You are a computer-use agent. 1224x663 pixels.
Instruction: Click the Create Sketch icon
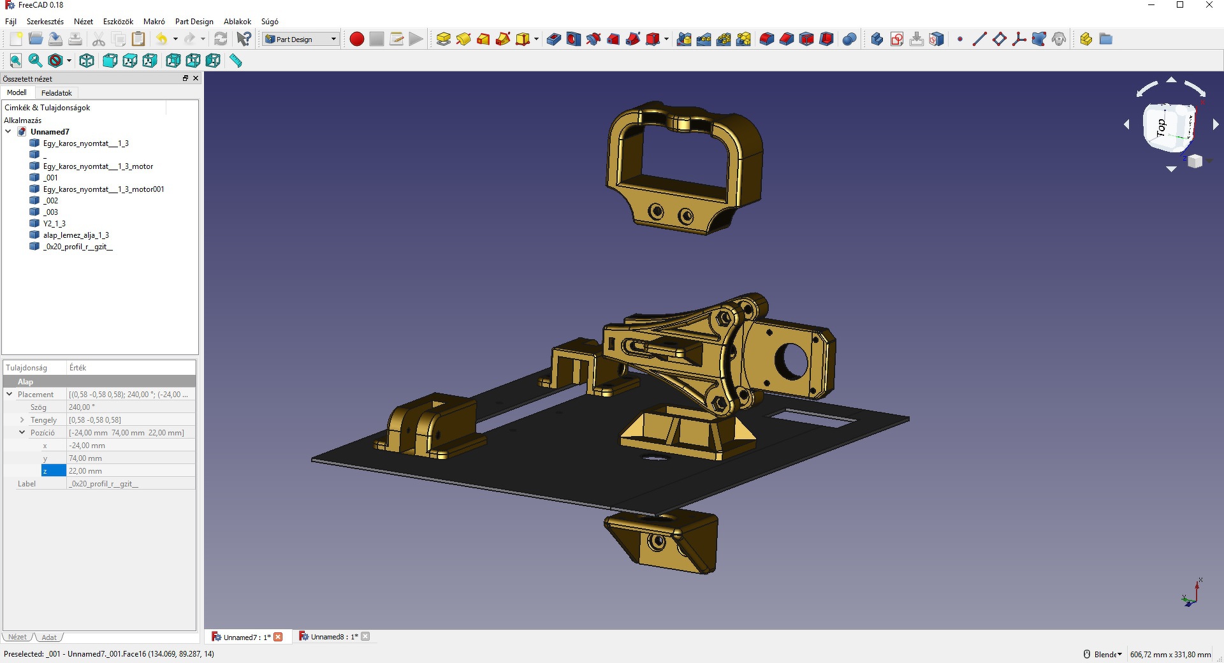[897, 40]
